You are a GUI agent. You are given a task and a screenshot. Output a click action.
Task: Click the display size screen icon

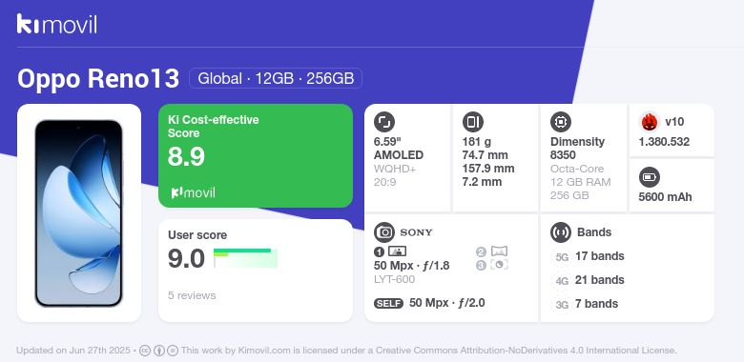[x=384, y=122]
